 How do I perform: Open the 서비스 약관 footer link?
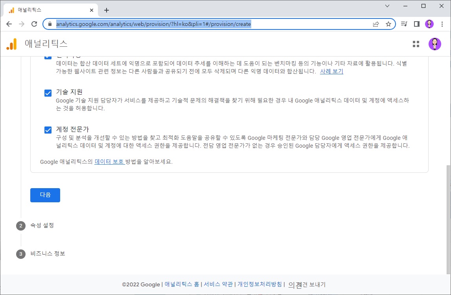tap(218, 284)
